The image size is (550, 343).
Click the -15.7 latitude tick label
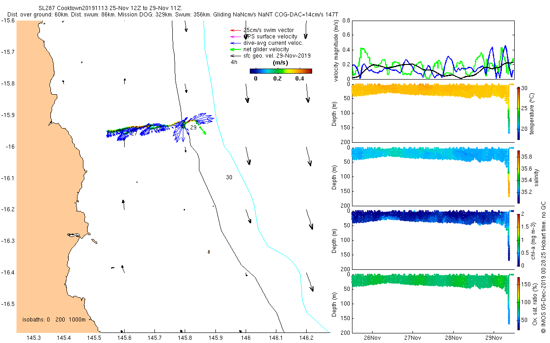[x=7, y=52]
